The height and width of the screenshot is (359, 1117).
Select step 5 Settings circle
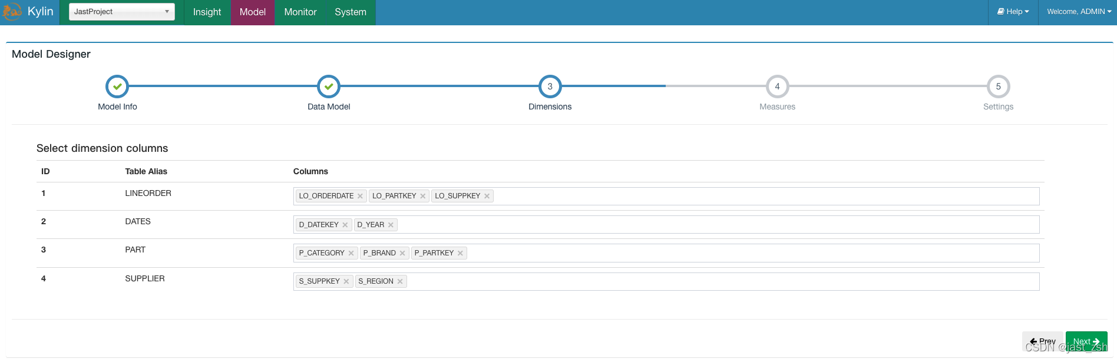[998, 87]
